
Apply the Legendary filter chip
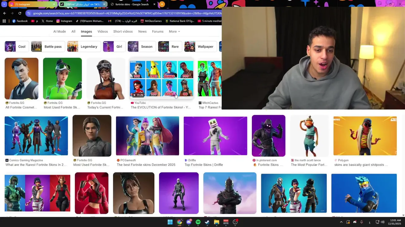click(84, 47)
